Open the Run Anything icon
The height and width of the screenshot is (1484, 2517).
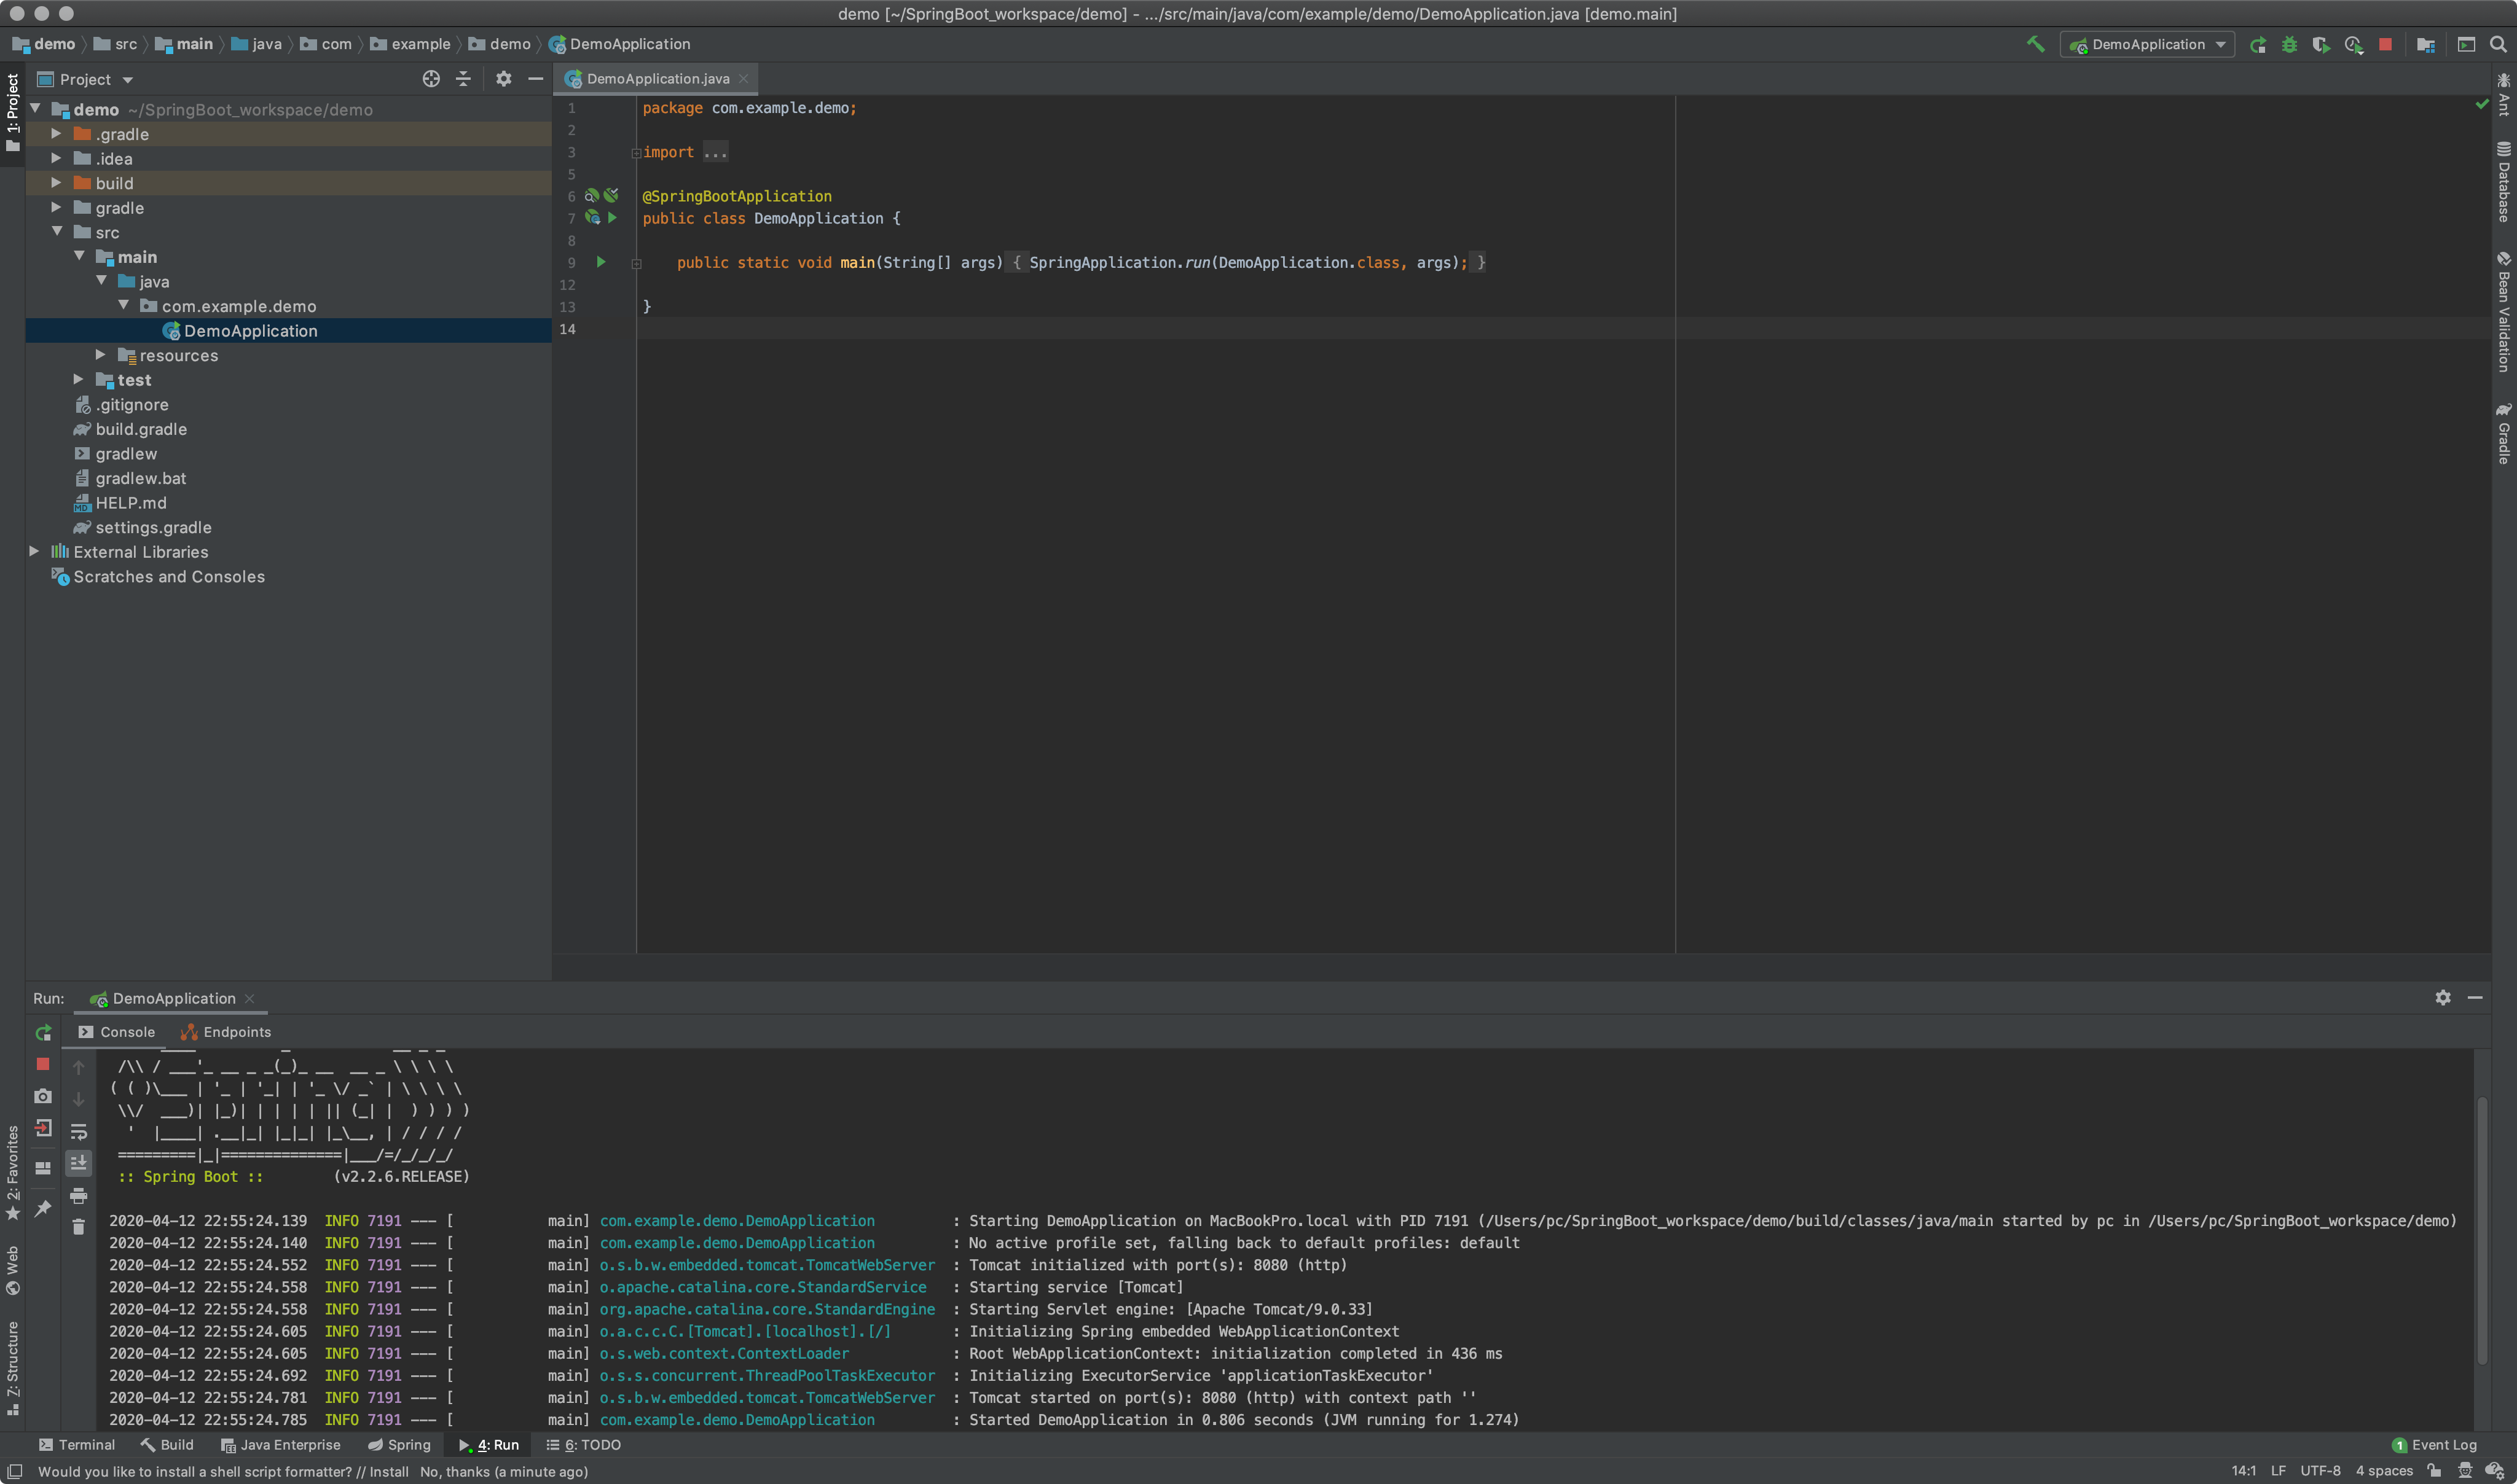2466,44
